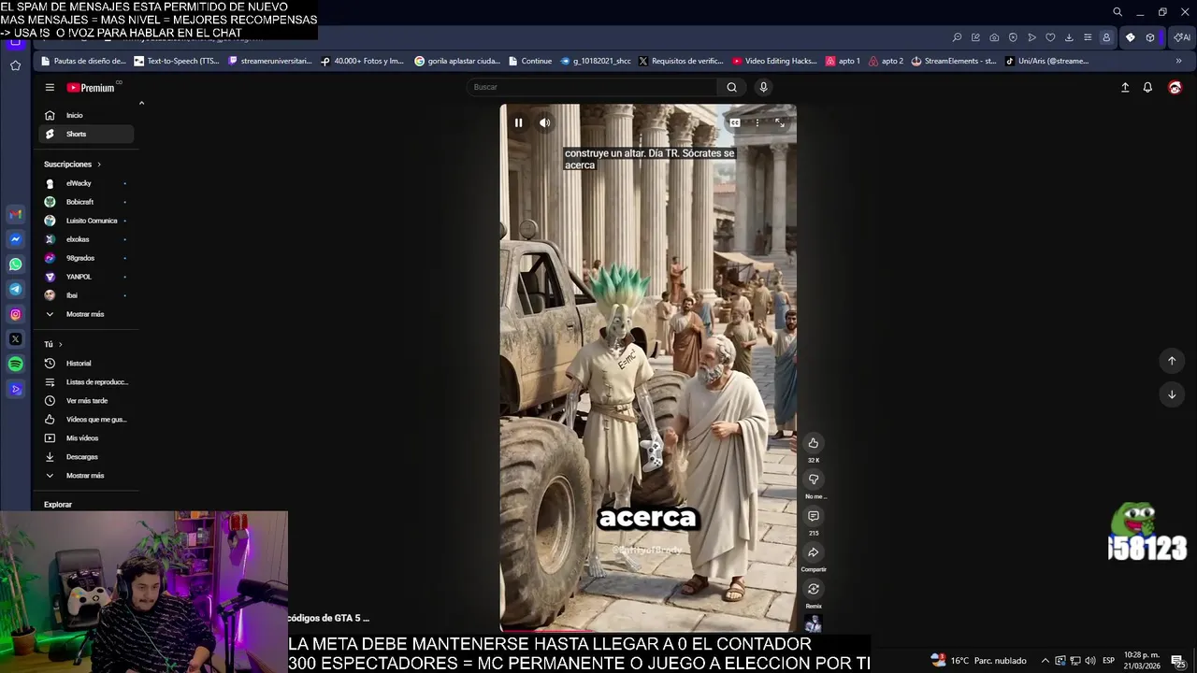Expand Mostrar más under Tú section
The image size is (1197, 673).
coord(86,475)
